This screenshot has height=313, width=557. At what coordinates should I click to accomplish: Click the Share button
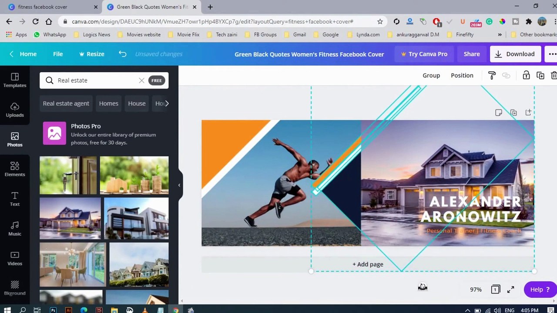[472, 54]
